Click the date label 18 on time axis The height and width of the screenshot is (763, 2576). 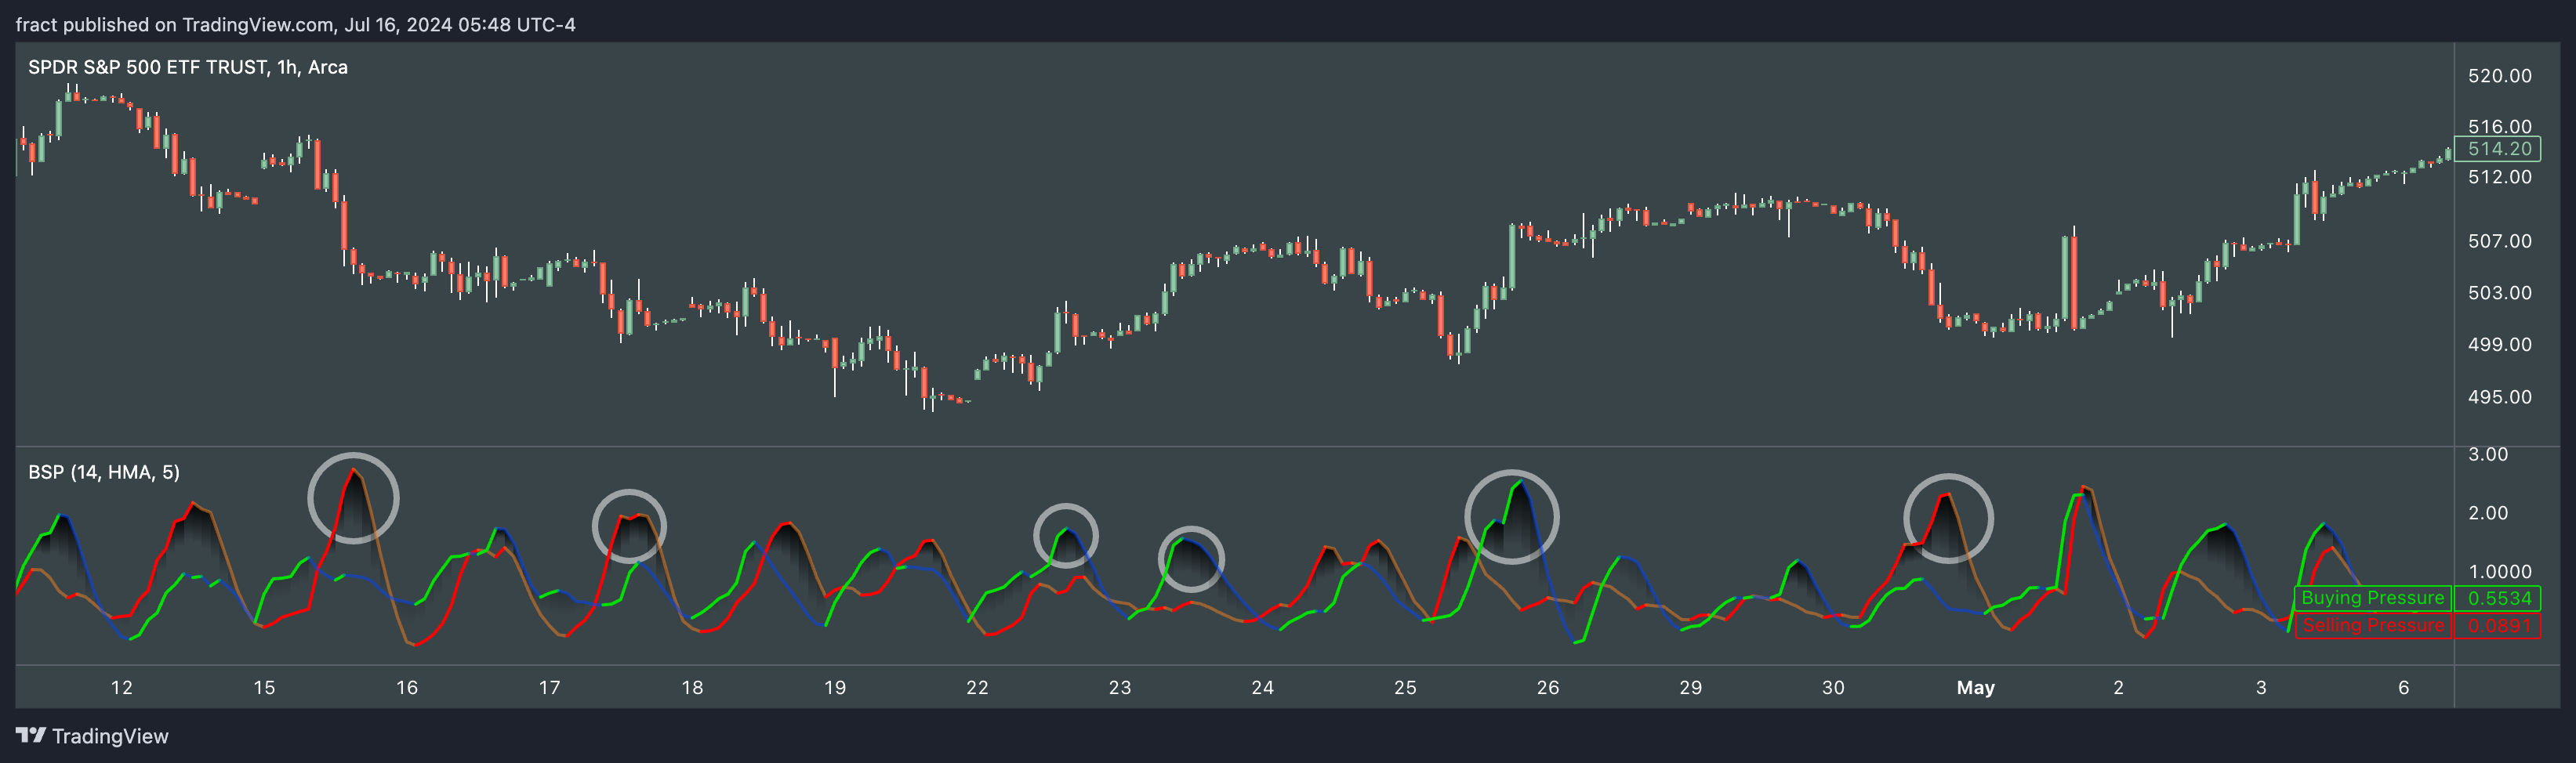(692, 687)
